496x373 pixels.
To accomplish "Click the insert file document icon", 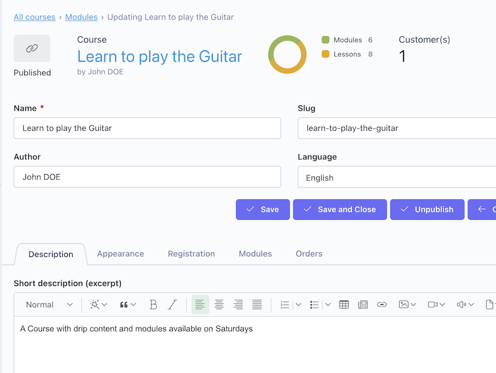I will [489, 304].
